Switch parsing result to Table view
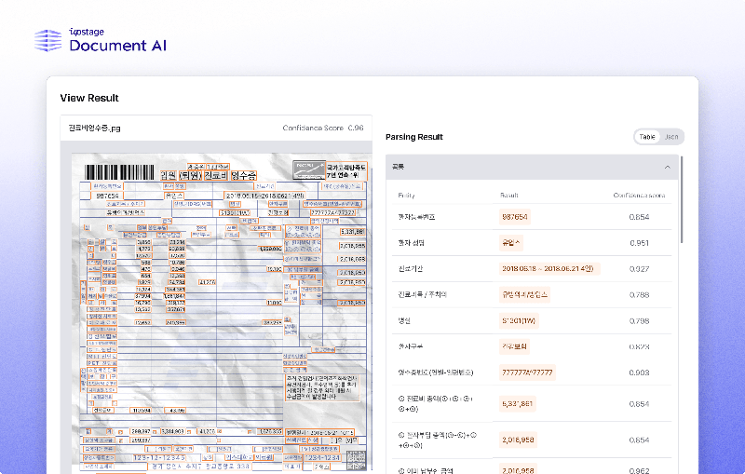The width and height of the screenshot is (745, 474). pyautogui.click(x=646, y=137)
